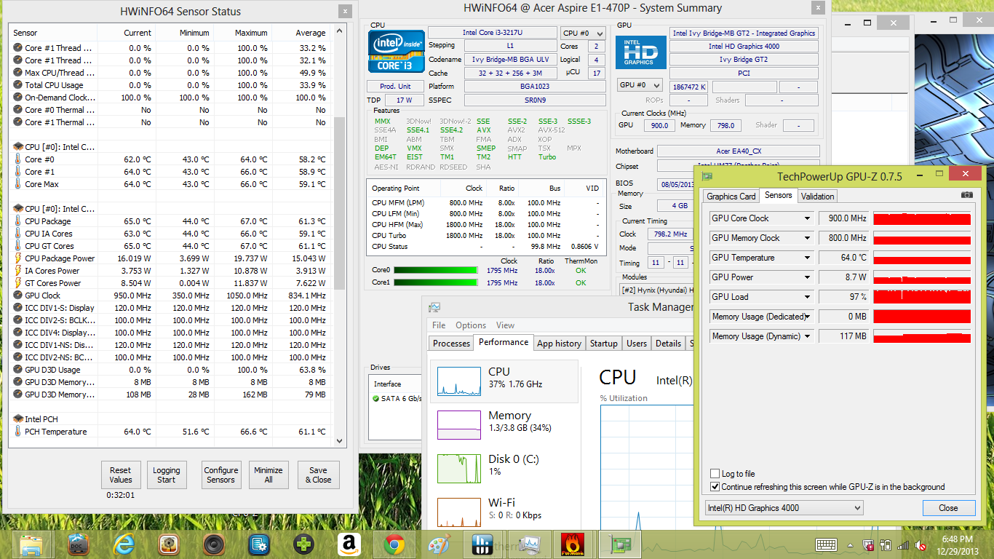Open the App history tab in Task Manager

point(559,344)
